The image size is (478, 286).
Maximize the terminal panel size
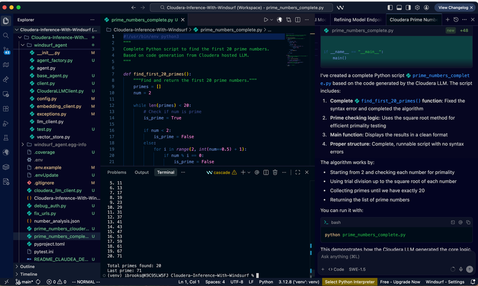(297, 172)
